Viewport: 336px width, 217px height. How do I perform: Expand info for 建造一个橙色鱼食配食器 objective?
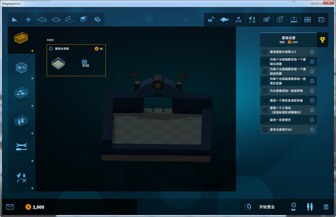312,100
